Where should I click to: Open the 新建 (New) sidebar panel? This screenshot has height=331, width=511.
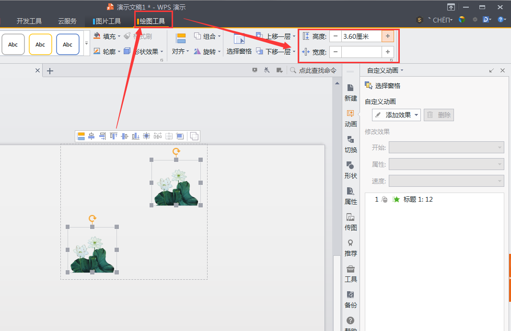(x=350, y=92)
